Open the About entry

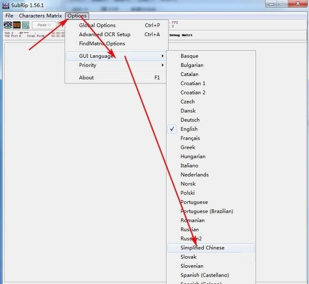pos(87,77)
